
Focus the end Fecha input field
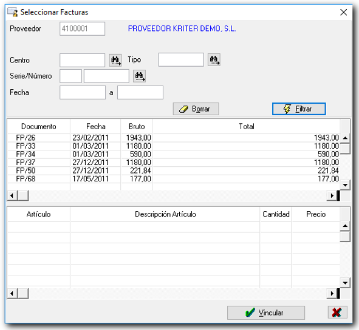pyautogui.click(x=140, y=92)
